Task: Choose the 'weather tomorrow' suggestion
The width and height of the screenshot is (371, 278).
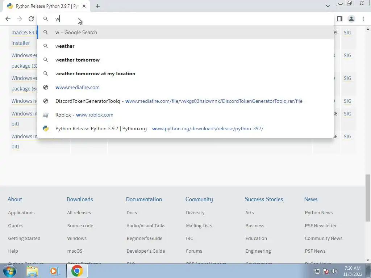Action: [x=185, y=60]
